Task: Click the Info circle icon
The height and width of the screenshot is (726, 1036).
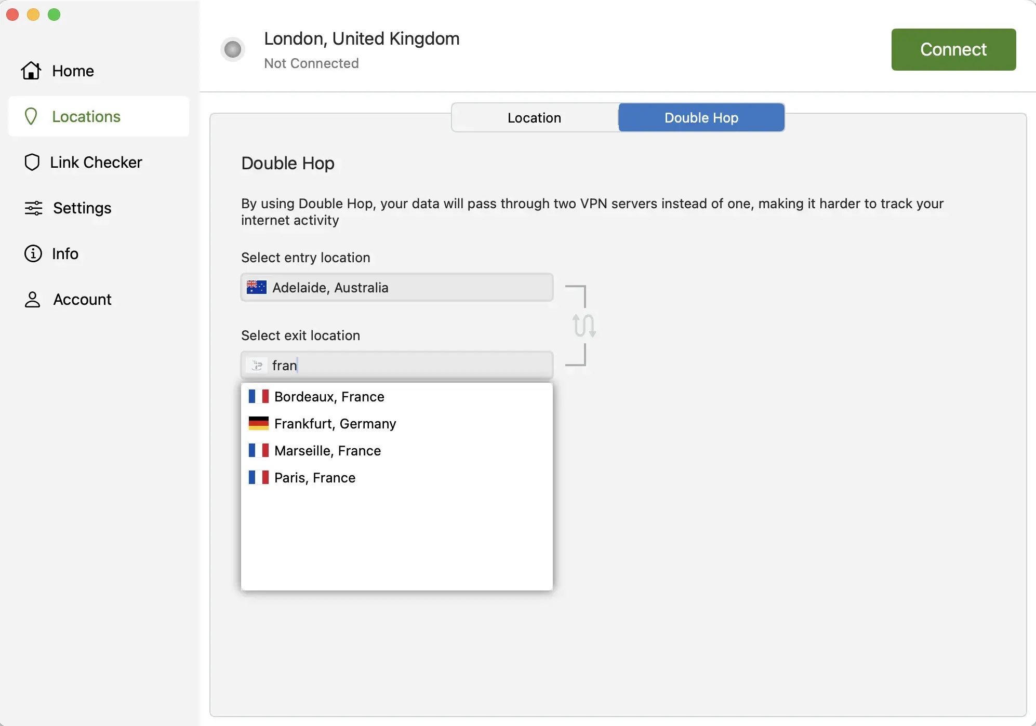Action: coord(33,253)
